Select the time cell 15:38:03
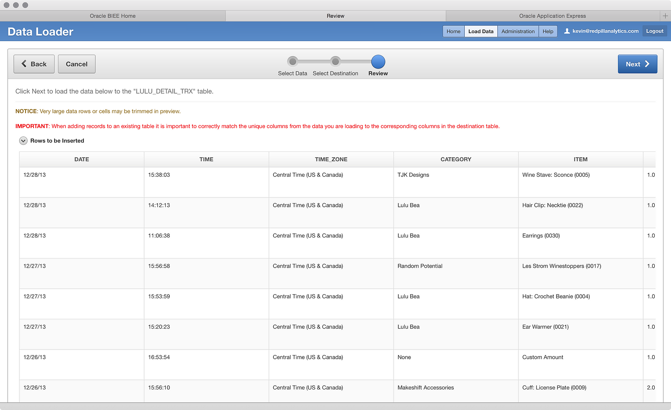Screen dimensions: 671x410 tap(206, 183)
